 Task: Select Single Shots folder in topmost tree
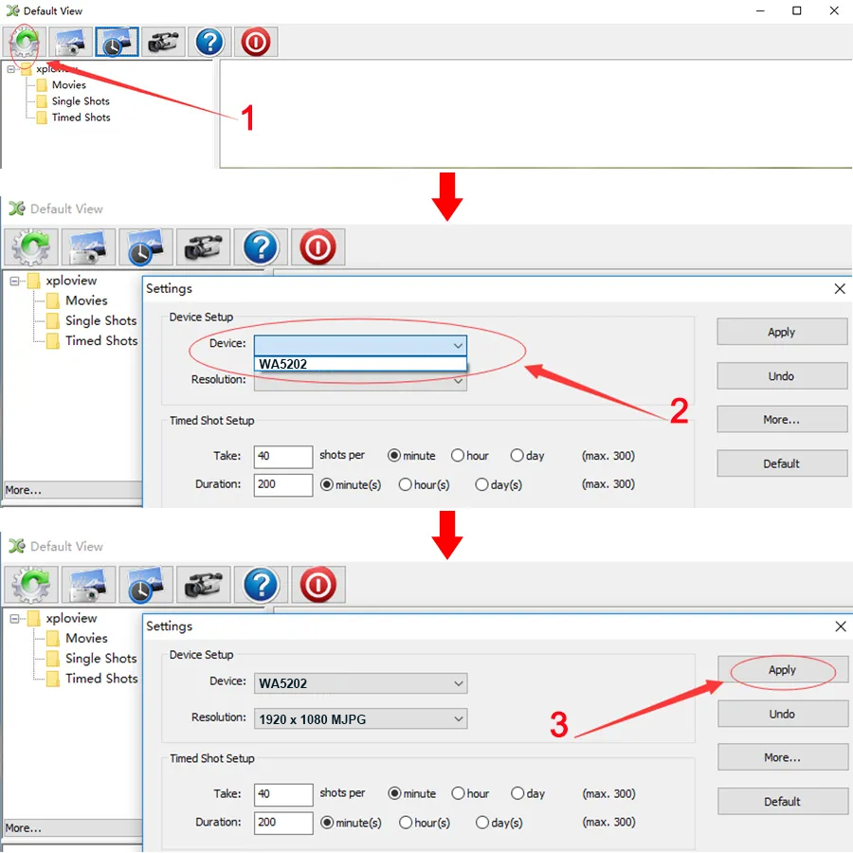(81, 101)
